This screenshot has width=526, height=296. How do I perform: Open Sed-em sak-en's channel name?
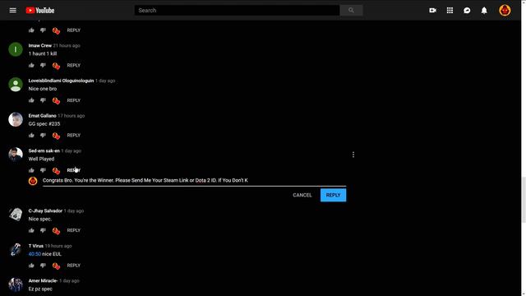[x=44, y=151]
